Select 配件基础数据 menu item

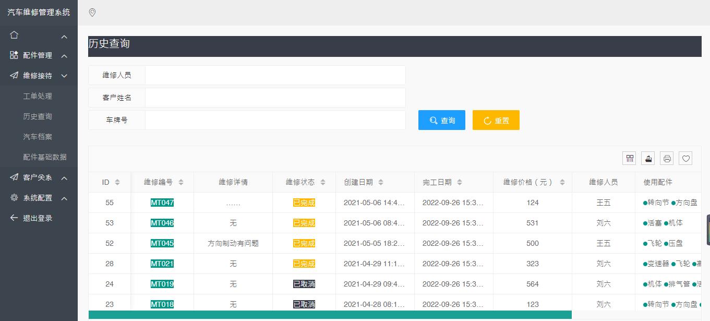click(45, 157)
